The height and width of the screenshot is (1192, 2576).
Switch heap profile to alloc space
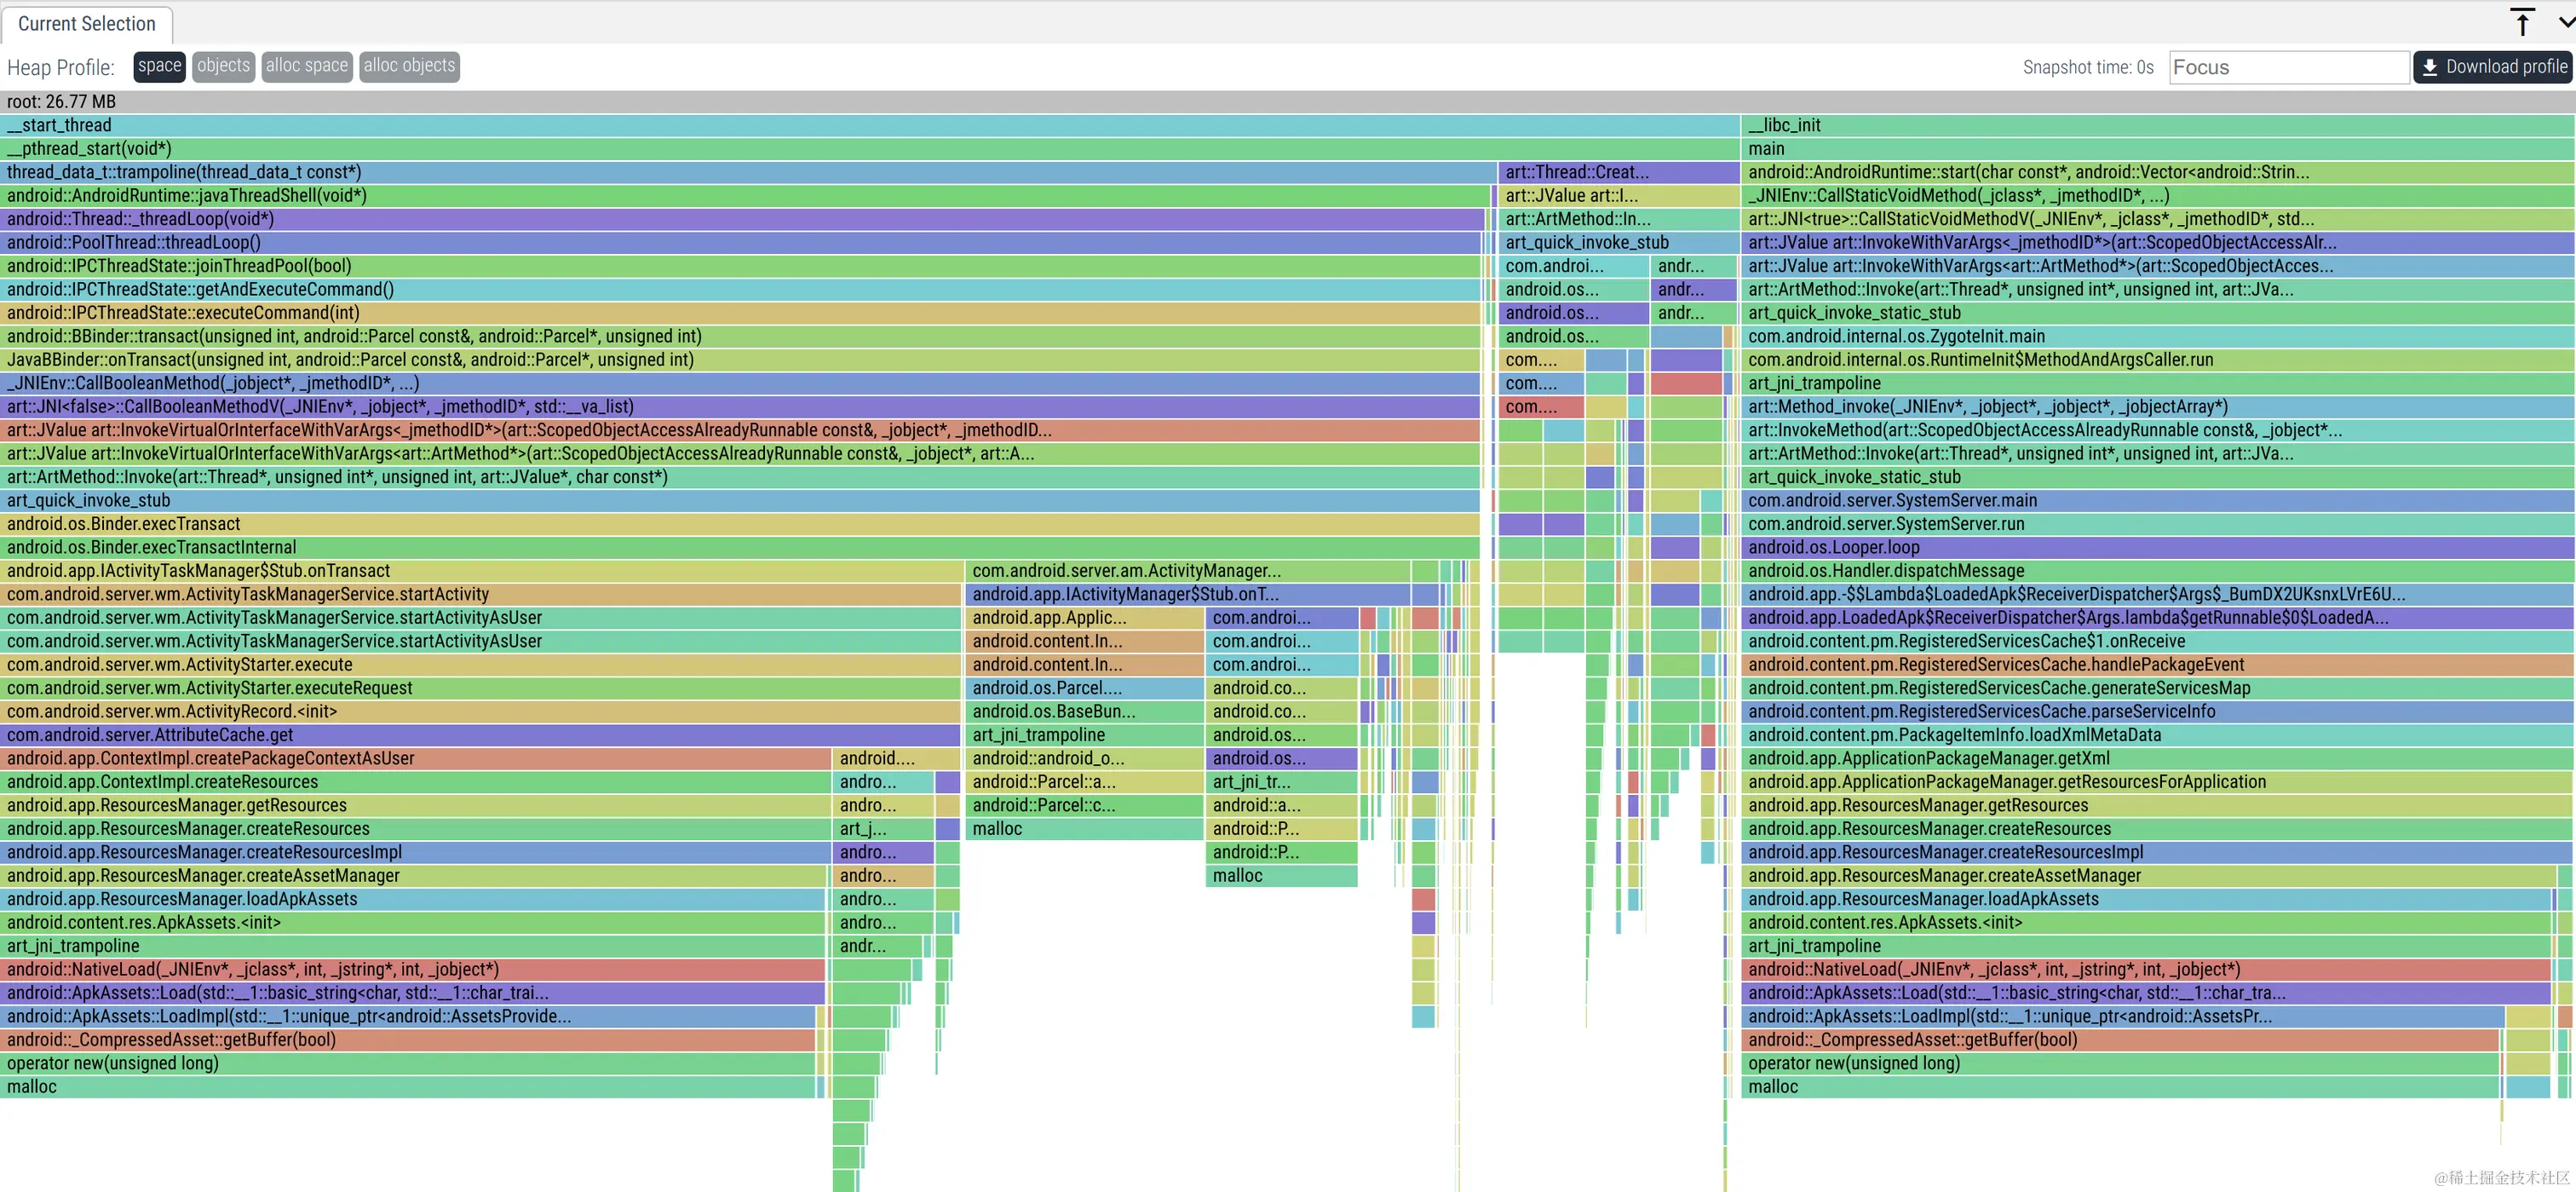306,66
